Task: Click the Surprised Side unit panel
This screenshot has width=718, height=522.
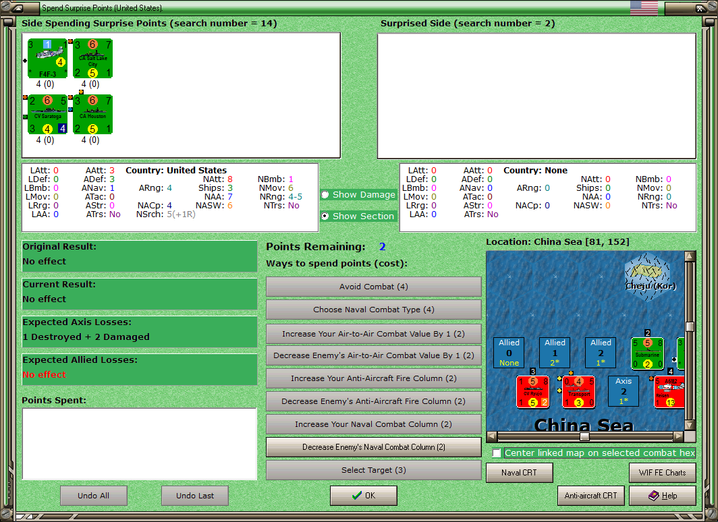Action: 536,96
